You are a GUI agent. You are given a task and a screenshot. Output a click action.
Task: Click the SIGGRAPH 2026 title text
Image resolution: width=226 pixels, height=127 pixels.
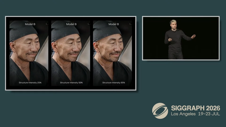click(195, 108)
